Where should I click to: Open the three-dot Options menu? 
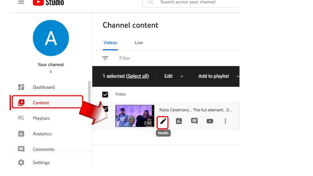225,121
